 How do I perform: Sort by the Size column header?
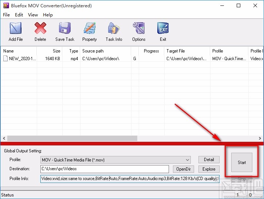50,51
